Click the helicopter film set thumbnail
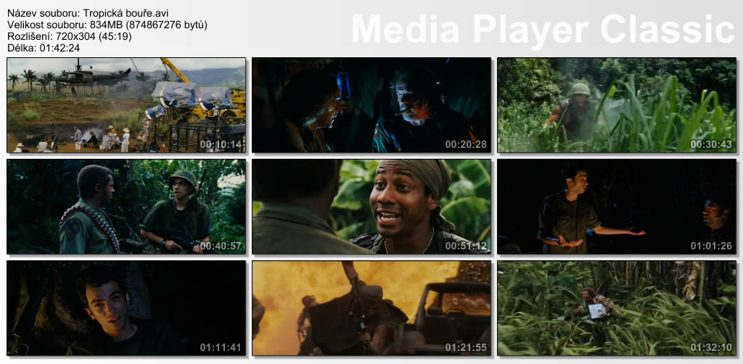This screenshot has width=743, height=364. [x=126, y=105]
